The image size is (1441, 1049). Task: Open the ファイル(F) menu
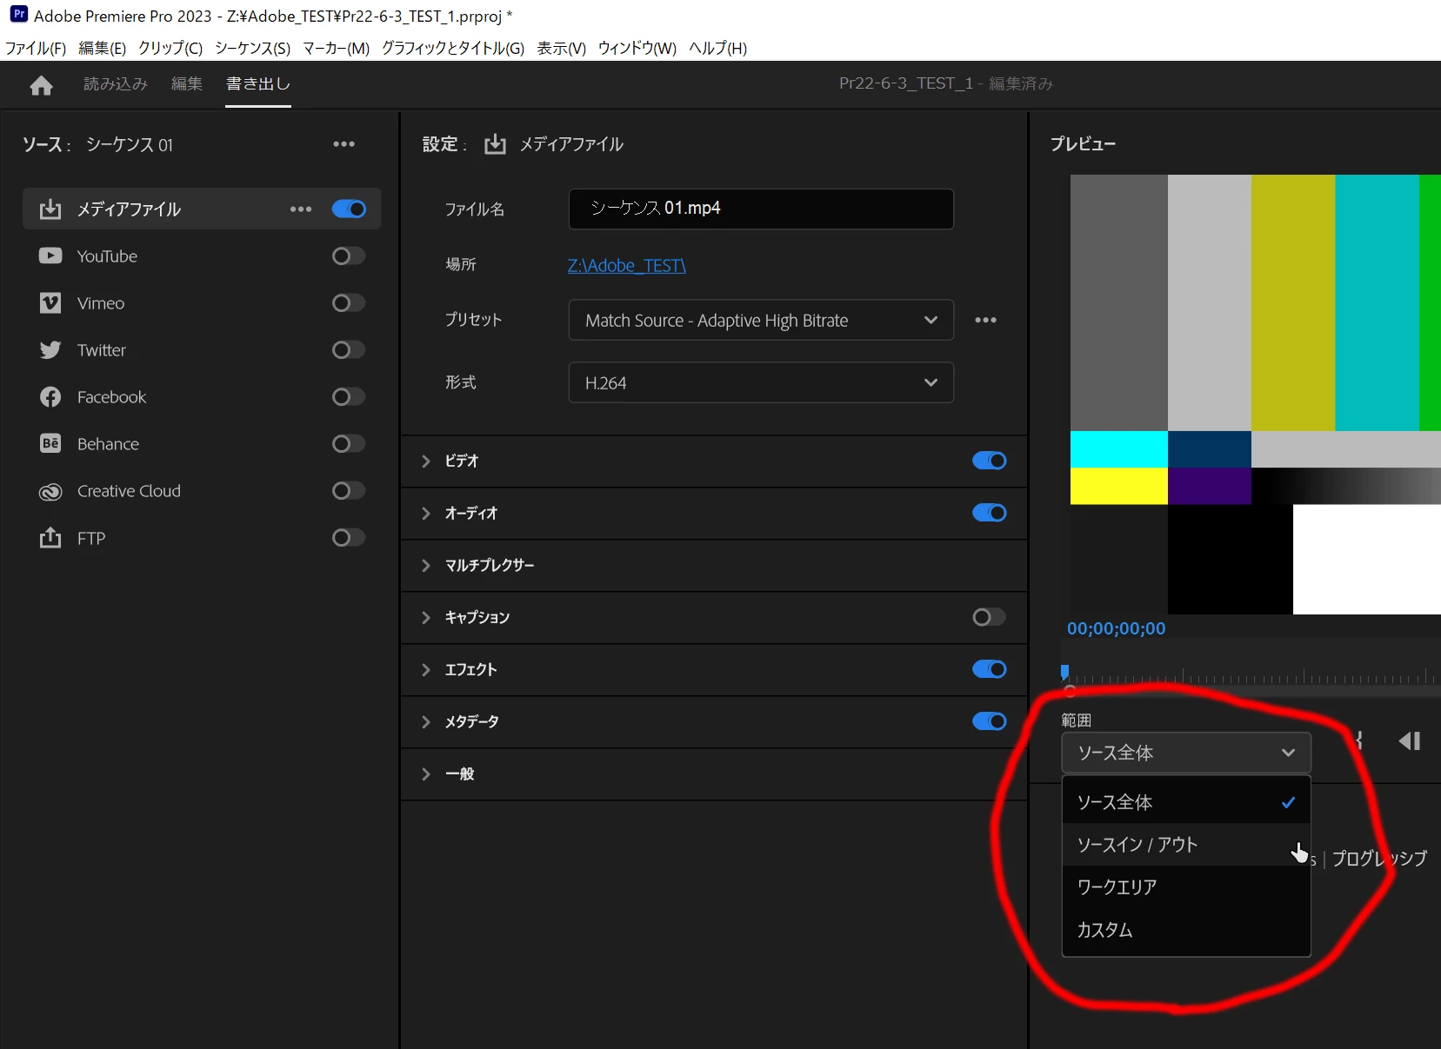(x=36, y=49)
